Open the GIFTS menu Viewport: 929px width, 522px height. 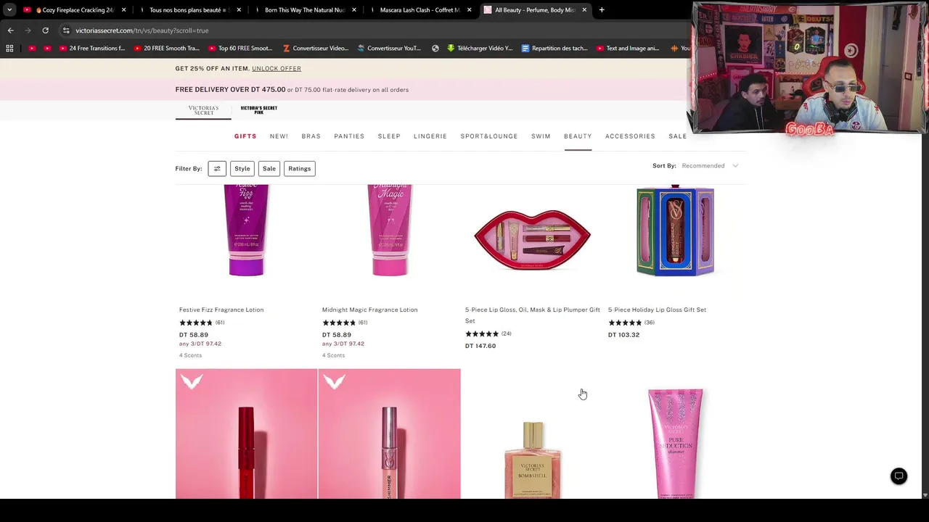tap(245, 136)
